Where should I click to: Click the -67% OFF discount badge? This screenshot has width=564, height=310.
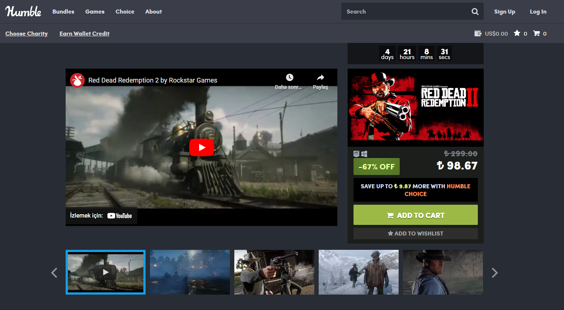[377, 167]
